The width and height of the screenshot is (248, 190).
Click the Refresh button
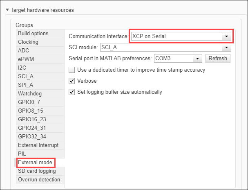click(217, 59)
